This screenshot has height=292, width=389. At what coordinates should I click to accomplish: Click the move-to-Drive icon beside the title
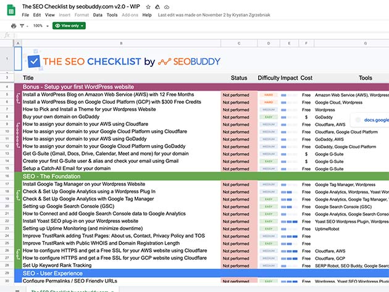157,7
